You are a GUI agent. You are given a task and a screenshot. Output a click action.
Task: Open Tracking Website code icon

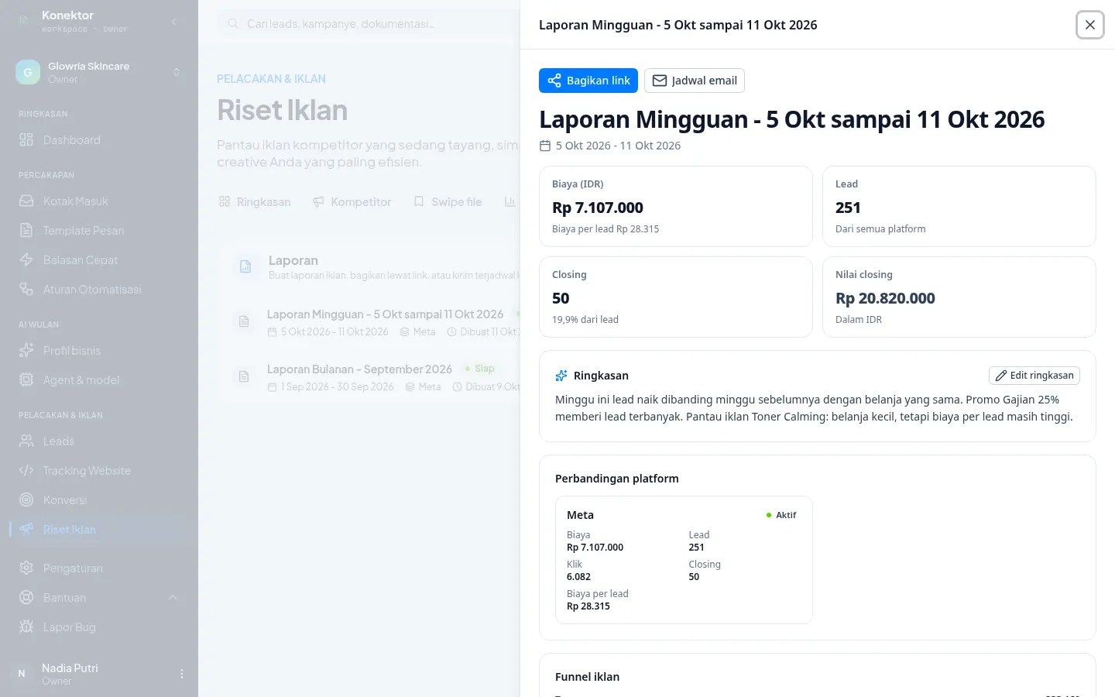pos(26,471)
